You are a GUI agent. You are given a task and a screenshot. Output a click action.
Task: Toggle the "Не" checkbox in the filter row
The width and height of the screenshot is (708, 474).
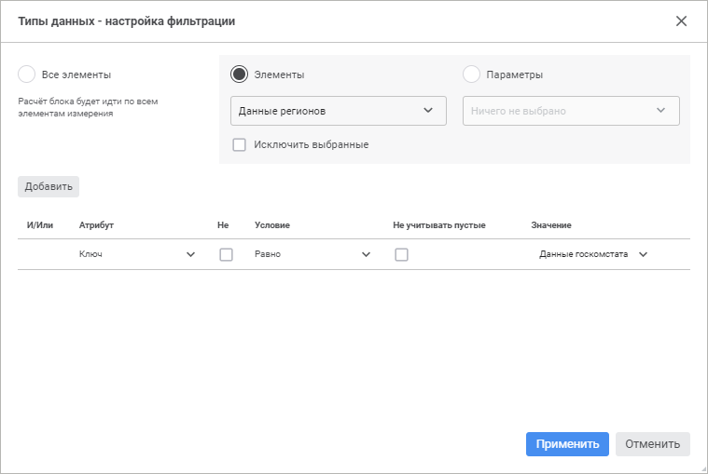(226, 254)
